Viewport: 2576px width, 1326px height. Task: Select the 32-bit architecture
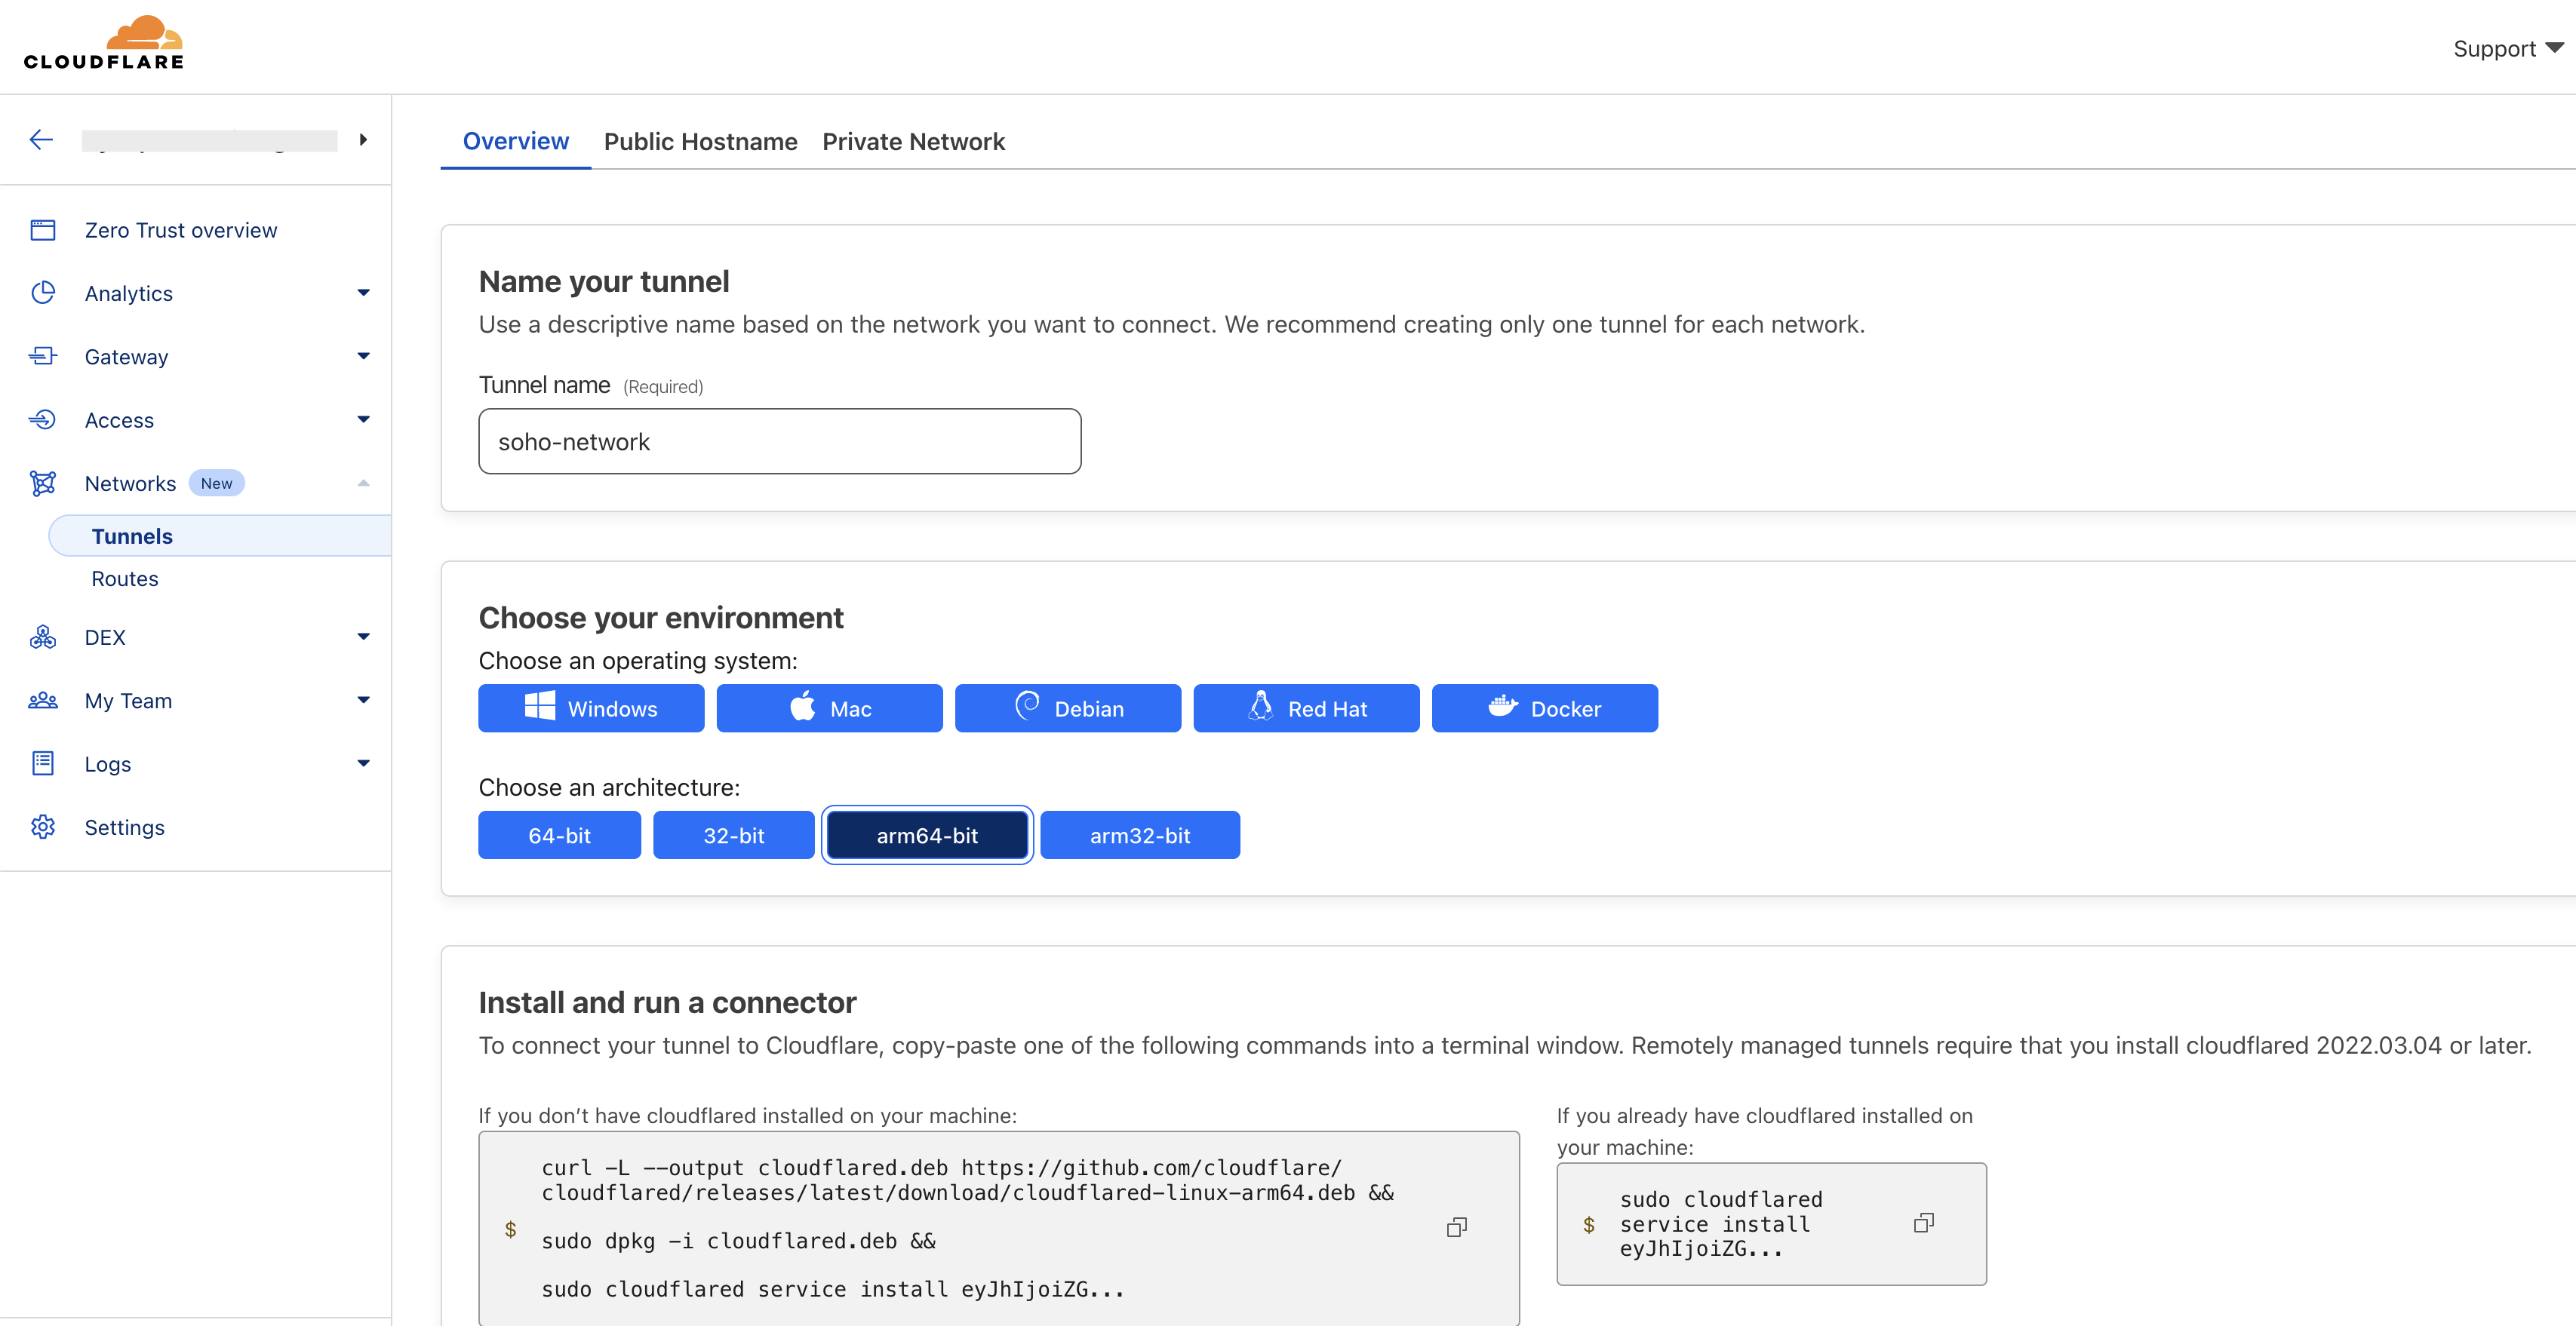[734, 835]
